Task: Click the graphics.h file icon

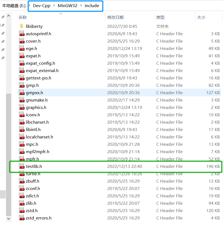Action: 22,107
